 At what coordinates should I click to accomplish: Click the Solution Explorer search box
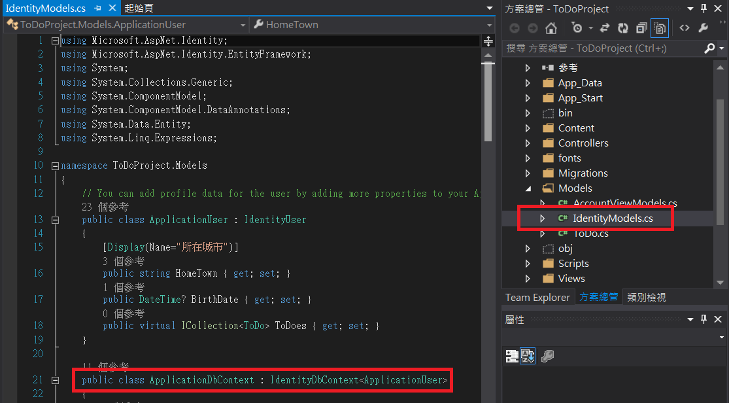click(x=603, y=48)
